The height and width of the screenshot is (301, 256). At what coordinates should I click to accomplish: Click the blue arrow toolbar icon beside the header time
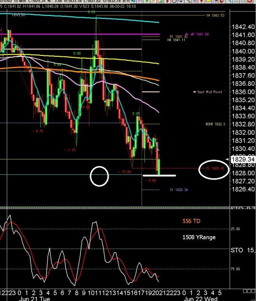[x=134, y=1]
